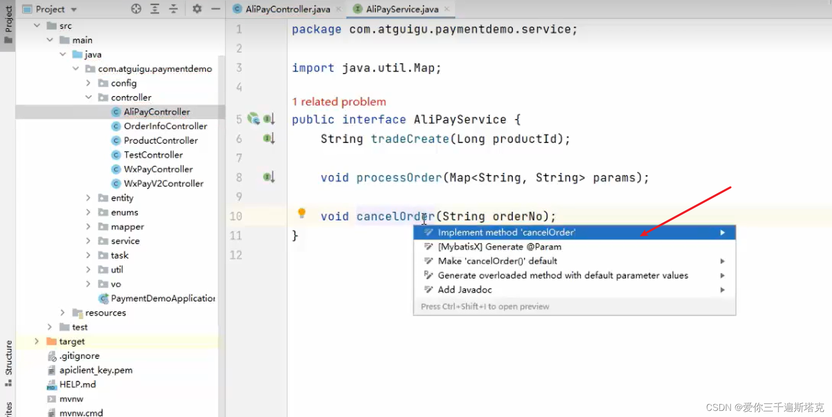Click tradeCreate method name in editor
Screen dimensions: 832x417
point(410,138)
